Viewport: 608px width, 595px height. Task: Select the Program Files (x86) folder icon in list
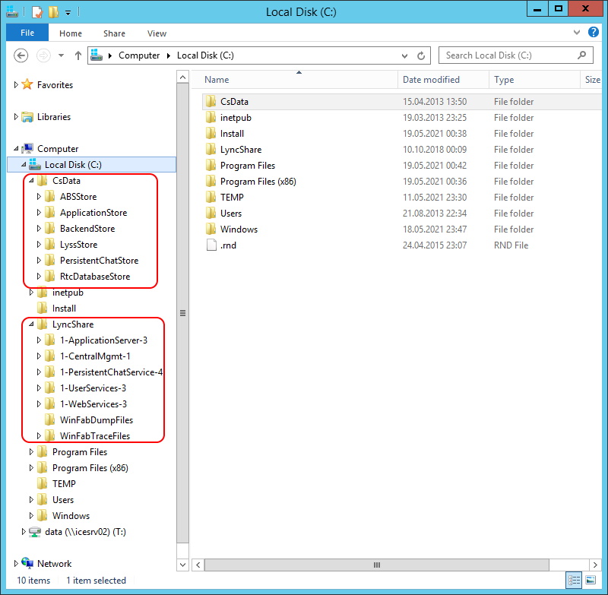pyautogui.click(x=211, y=181)
